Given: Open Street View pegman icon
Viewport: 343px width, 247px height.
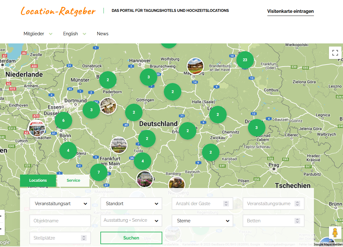Looking at the screenshot, I should pos(335,233).
